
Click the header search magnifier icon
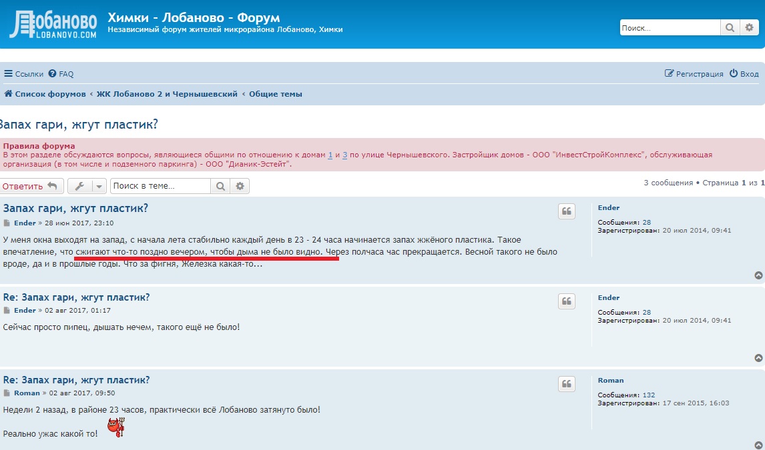730,28
